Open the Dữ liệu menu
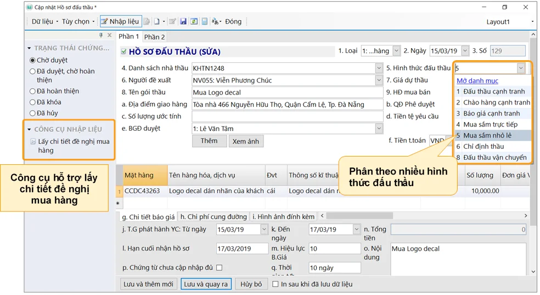Viewport: 540px width, 295px height. (x=44, y=22)
